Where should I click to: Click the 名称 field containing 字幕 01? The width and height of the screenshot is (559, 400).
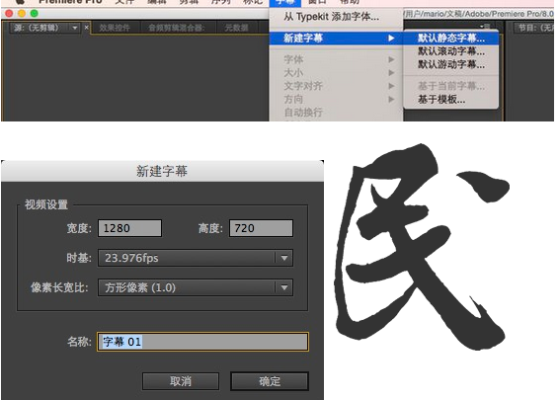(x=202, y=342)
